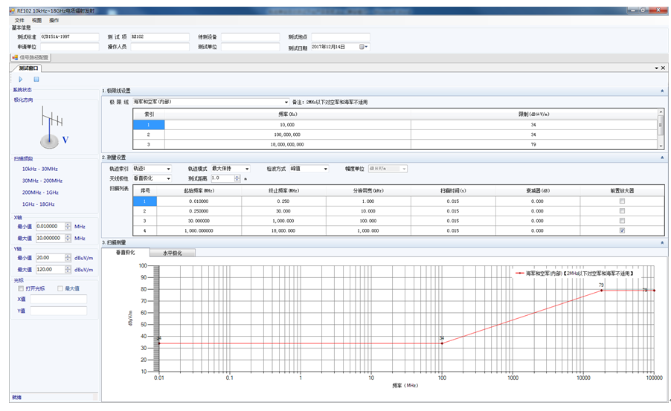Toggle 前置放大器 checkbox in scan row 1
Image resolution: width=671 pixels, height=411 pixels.
pos(622,201)
